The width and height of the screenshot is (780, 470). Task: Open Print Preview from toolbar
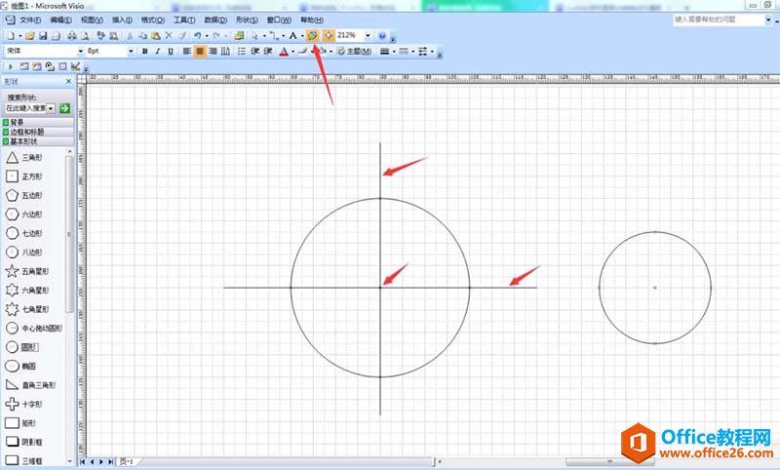click(85, 36)
